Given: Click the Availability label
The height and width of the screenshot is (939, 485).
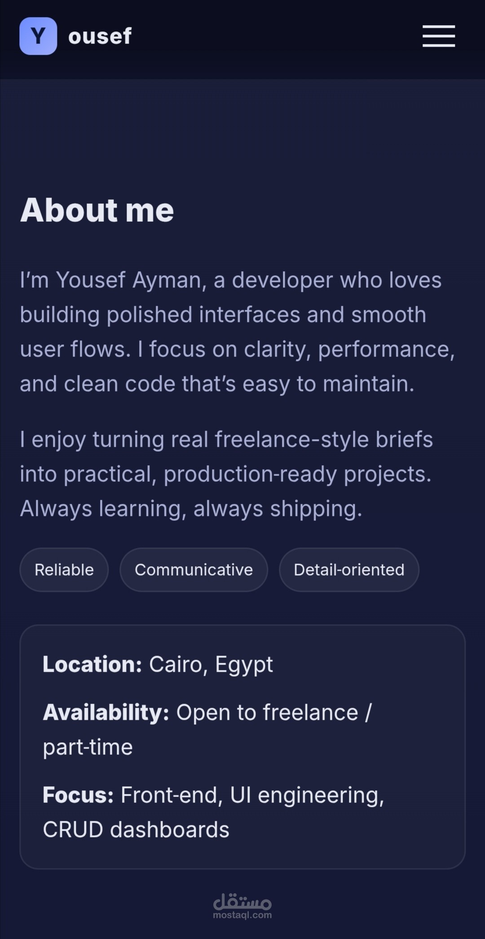Looking at the screenshot, I should 106,712.
